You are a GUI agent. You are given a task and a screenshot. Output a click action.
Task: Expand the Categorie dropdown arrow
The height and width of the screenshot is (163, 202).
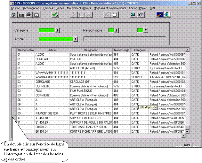(x=57, y=30)
